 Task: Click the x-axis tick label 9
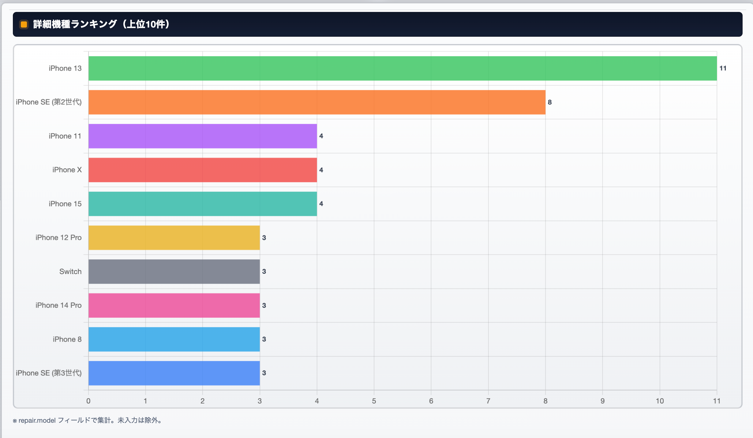click(x=603, y=401)
